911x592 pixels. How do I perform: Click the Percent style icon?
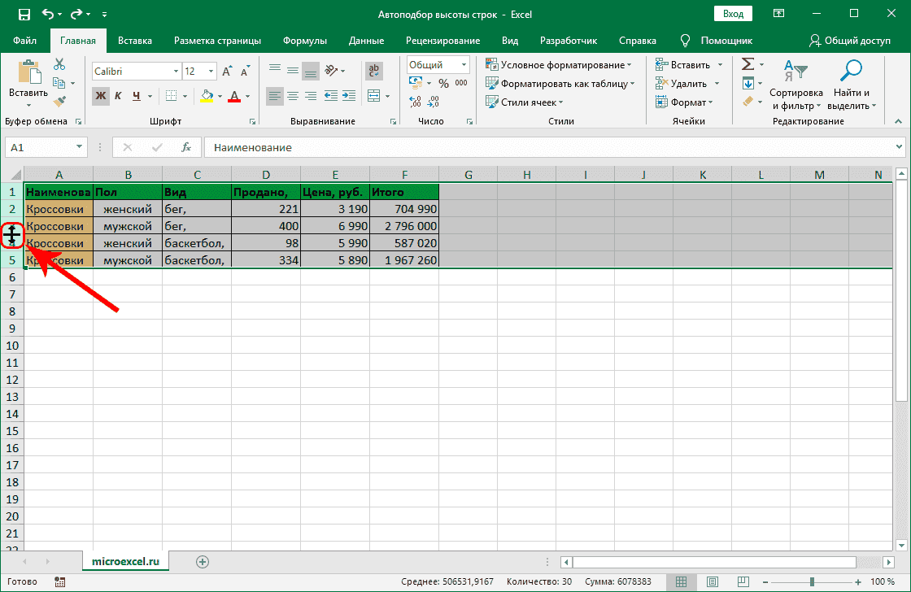coord(443,83)
